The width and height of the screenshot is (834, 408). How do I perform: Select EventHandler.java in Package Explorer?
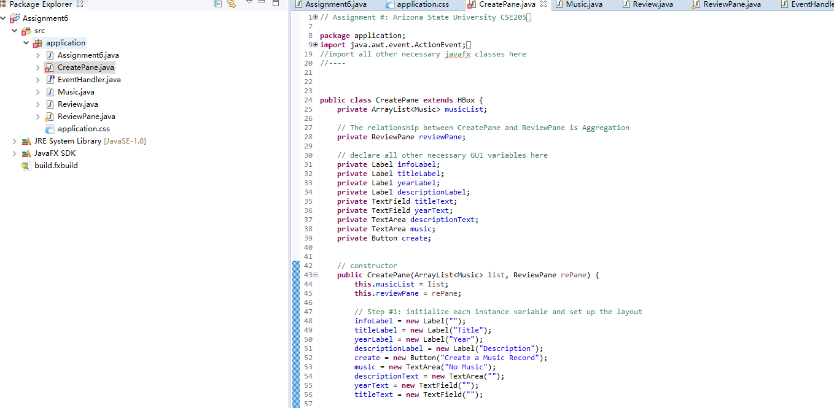[89, 80]
